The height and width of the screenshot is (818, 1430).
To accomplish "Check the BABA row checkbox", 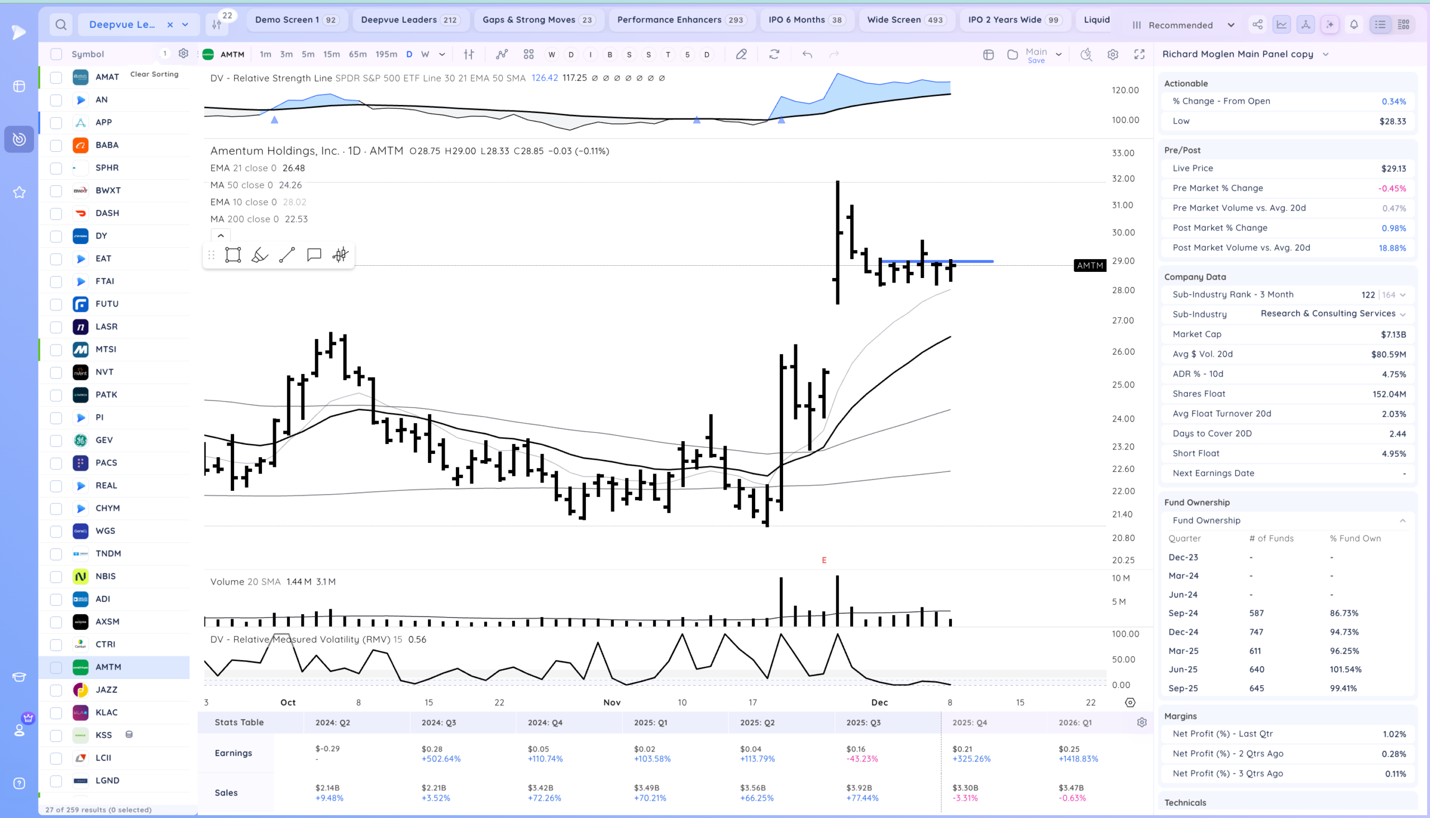I will (x=56, y=146).
